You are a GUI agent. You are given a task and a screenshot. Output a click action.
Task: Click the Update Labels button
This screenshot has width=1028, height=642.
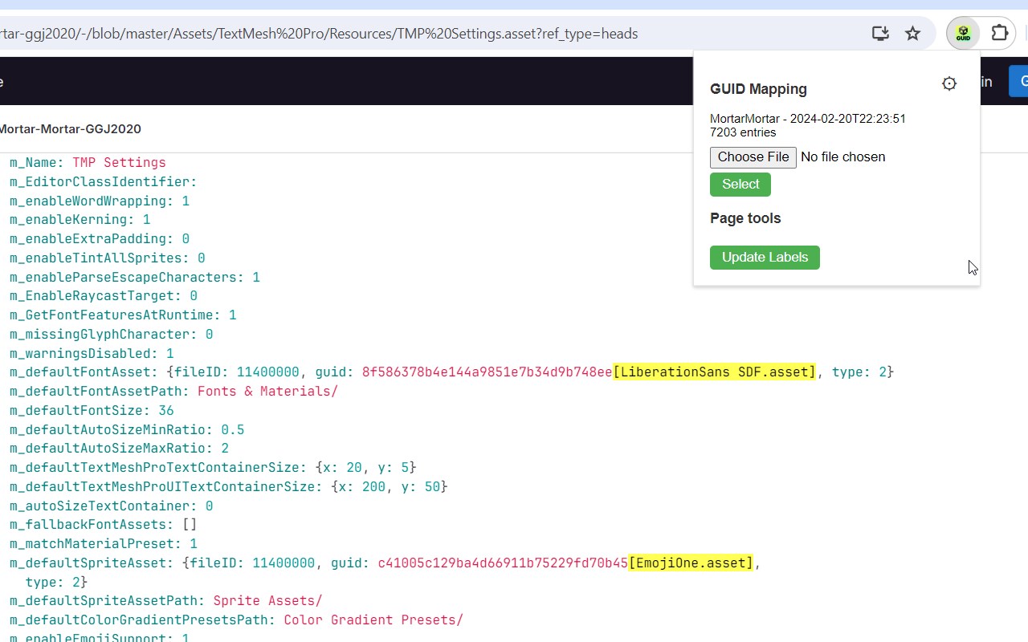click(765, 258)
